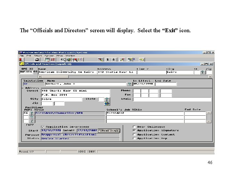Open the State lookup in the Address section
The height and width of the screenshot is (174, 232).
[107, 99]
